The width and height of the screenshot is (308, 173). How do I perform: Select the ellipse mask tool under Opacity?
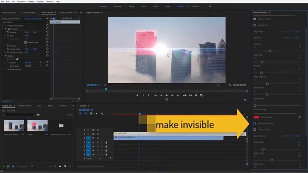[9, 59]
